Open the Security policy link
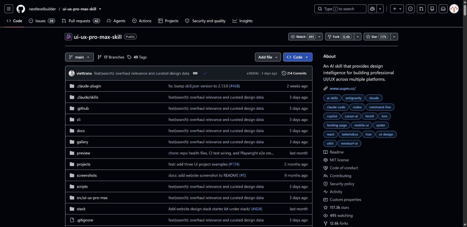Image resolution: width=467 pixels, height=227 pixels. (339, 184)
